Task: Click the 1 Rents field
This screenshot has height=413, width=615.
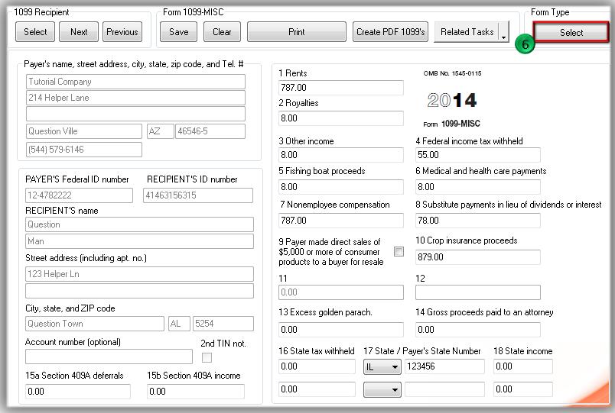Action: point(341,88)
